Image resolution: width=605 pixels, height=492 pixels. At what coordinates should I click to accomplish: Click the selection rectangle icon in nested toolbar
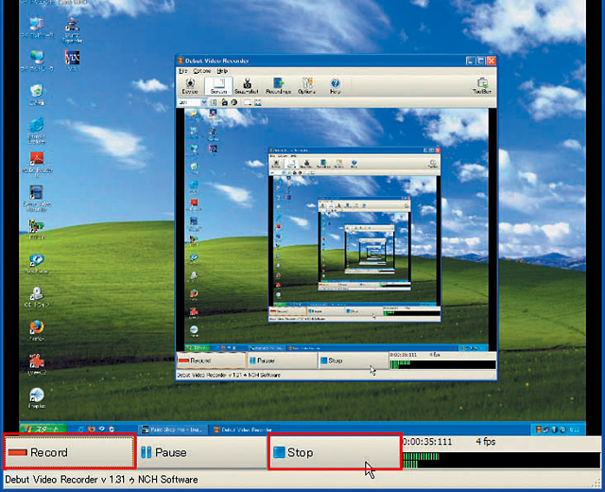pyautogui.click(x=248, y=102)
